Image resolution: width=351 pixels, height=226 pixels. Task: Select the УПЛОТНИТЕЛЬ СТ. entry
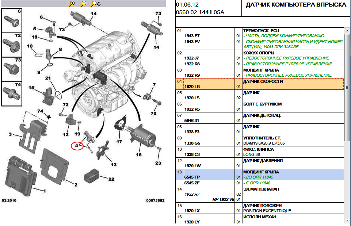262,138
